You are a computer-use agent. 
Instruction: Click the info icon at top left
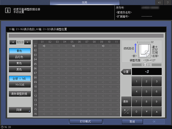(8, 10)
